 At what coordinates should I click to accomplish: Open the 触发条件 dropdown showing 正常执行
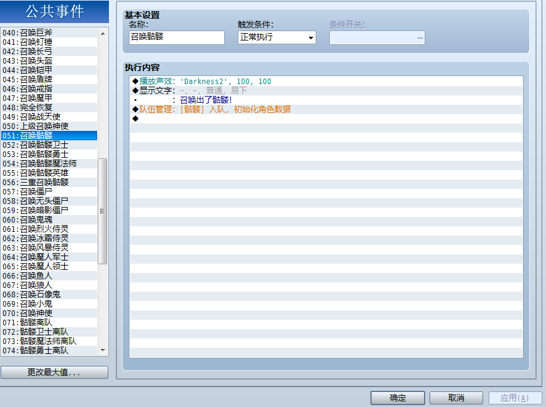(x=277, y=37)
